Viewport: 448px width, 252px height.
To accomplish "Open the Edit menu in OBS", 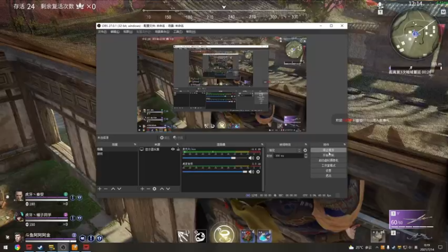I will point(115,32).
